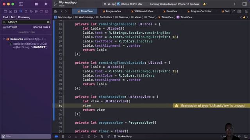Toggle breakpoints activation in debug bar

tap(56, 136)
